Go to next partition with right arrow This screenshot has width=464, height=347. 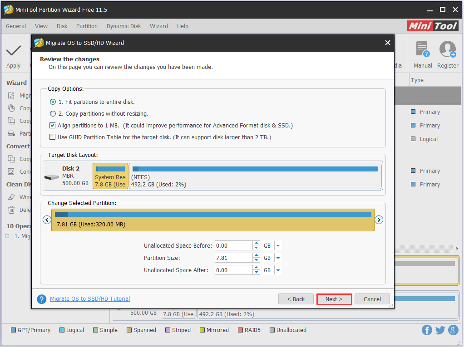pyautogui.click(x=379, y=220)
